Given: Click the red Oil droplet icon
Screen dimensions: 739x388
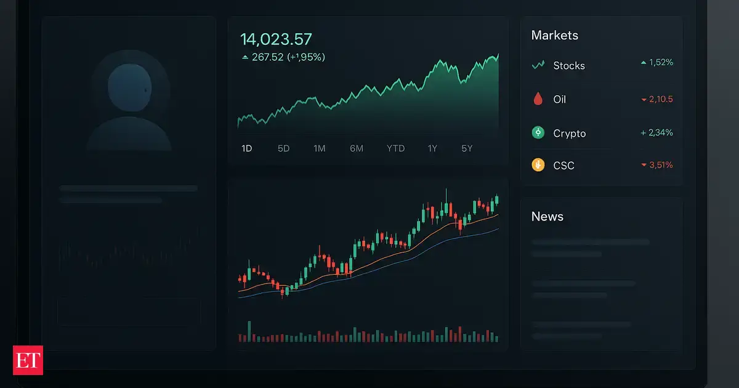Looking at the screenshot, I should (x=538, y=99).
